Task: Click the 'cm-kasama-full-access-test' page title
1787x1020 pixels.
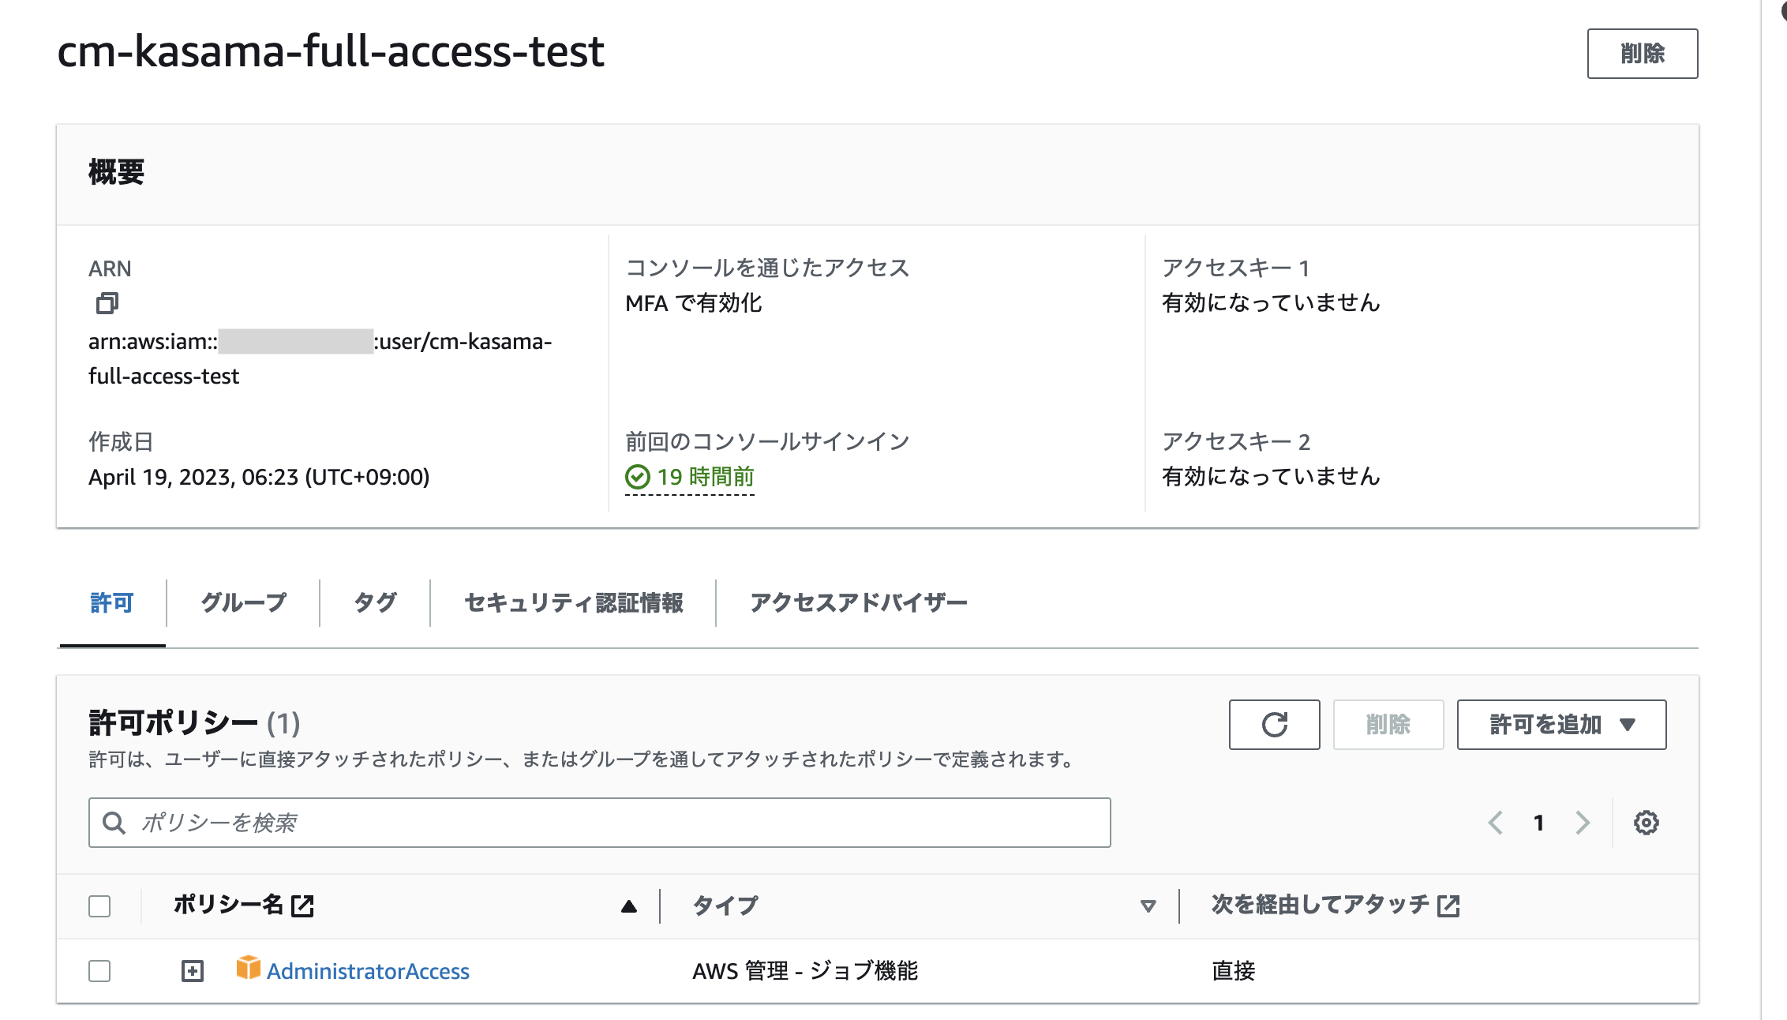Action: click(x=331, y=52)
